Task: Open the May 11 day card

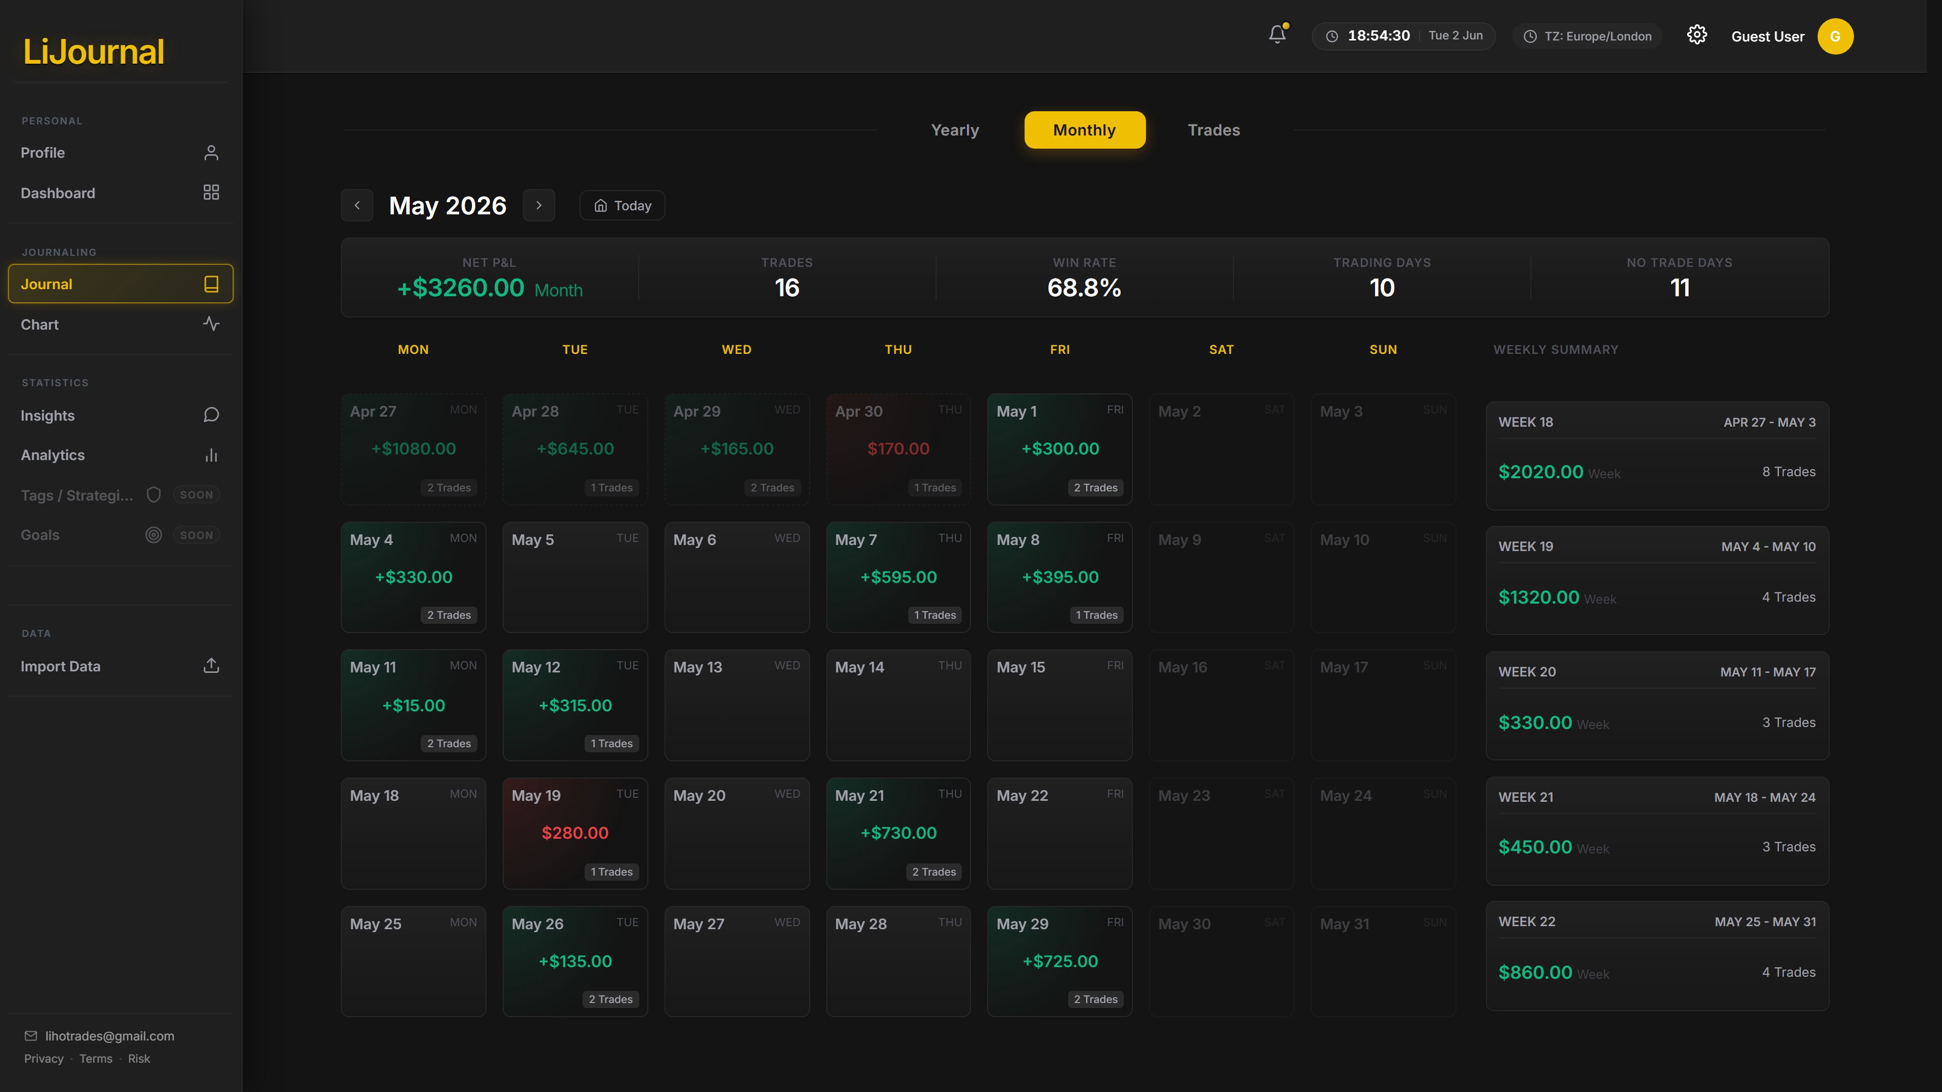Action: 413,705
